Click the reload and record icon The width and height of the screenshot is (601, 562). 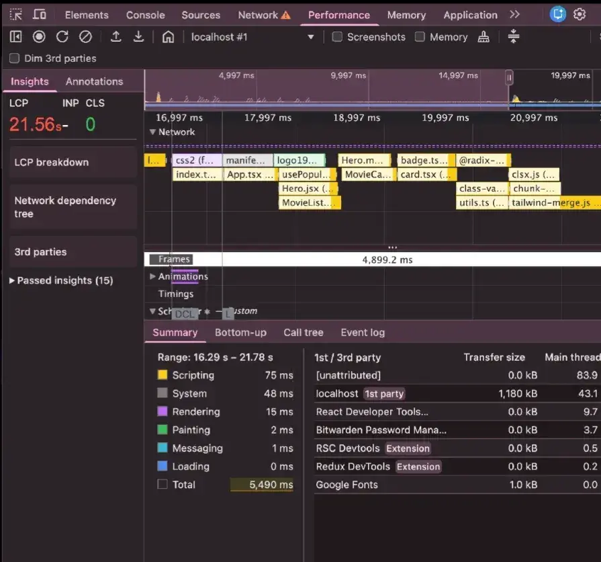(x=62, y=37)
